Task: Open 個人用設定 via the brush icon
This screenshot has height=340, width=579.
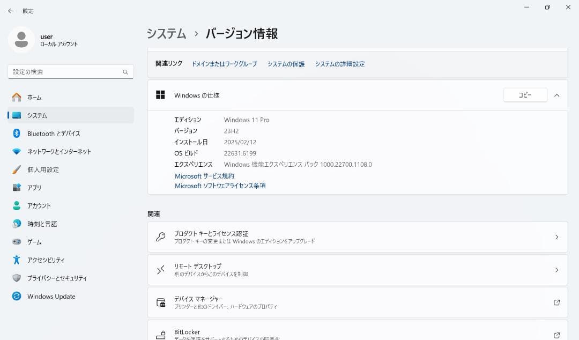Action: pyautogui.click(x=17, y=170)
